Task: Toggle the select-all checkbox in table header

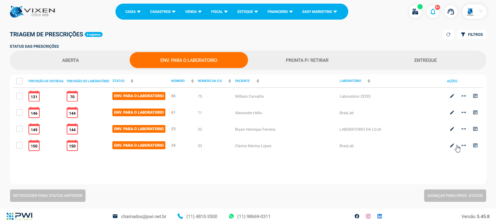Action: [20, 81]
